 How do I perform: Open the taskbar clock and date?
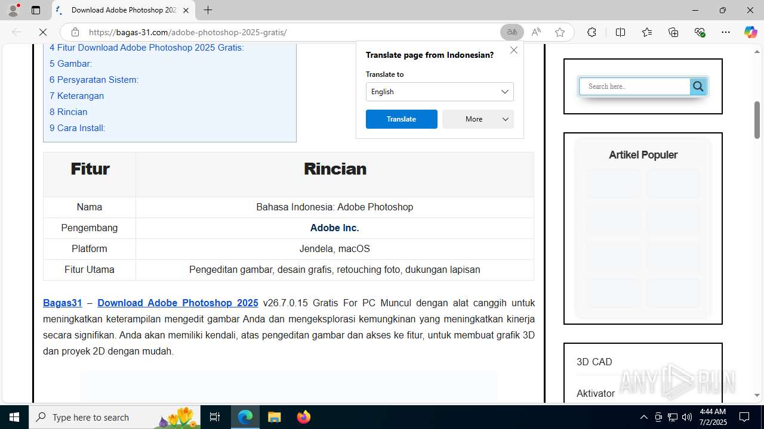click(713, 417)
